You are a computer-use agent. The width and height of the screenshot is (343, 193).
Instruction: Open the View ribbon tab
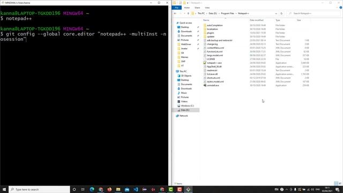pyautogui.click(x=207, y=8)
